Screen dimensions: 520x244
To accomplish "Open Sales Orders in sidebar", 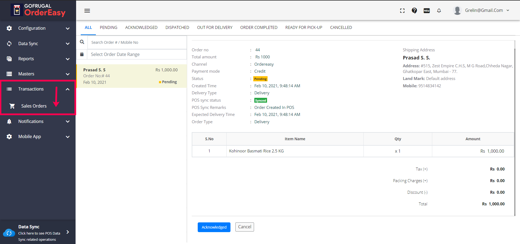I will point(34,106).
